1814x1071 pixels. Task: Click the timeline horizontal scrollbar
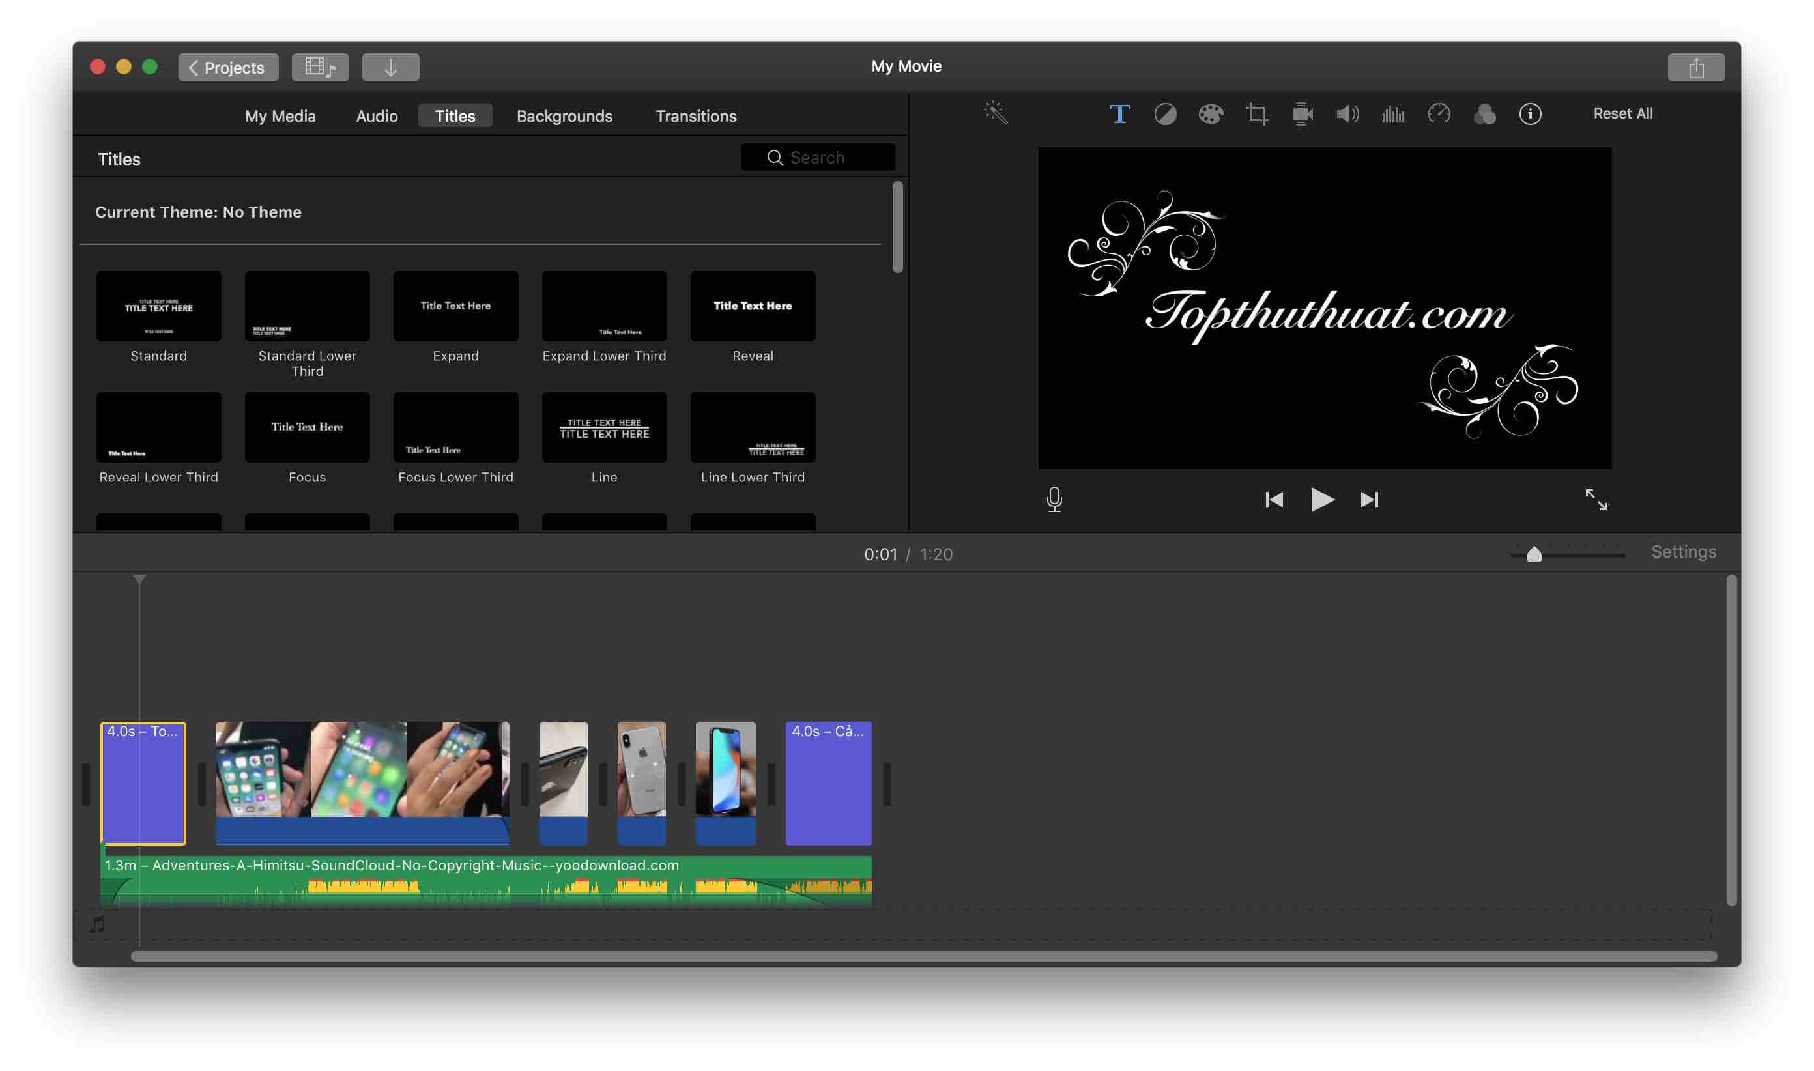coord(923,956)
